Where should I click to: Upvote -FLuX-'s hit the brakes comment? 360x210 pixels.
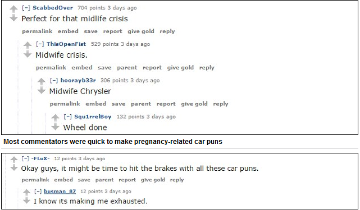pos(14,160)
